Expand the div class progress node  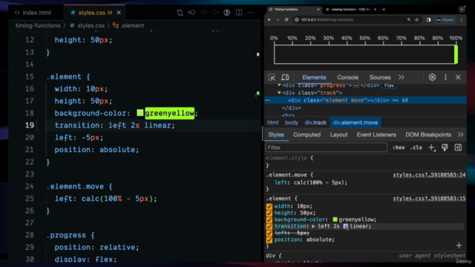(279, 85)
